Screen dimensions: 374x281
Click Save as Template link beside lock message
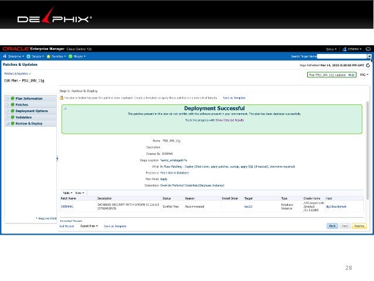pos(234,98)
